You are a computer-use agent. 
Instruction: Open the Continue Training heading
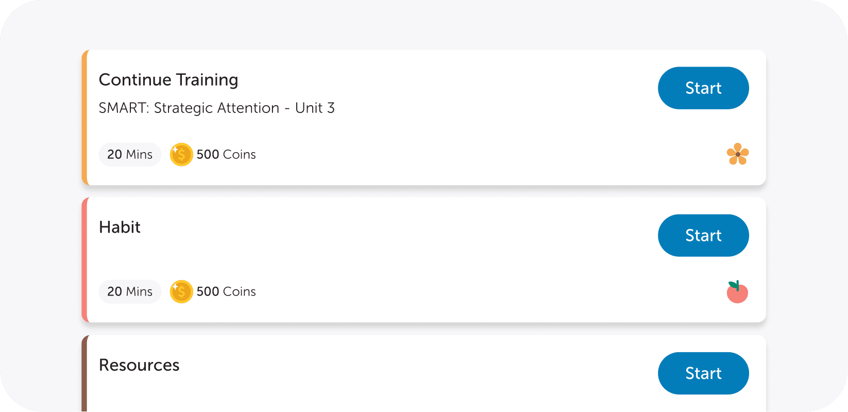tap(168, 80)
